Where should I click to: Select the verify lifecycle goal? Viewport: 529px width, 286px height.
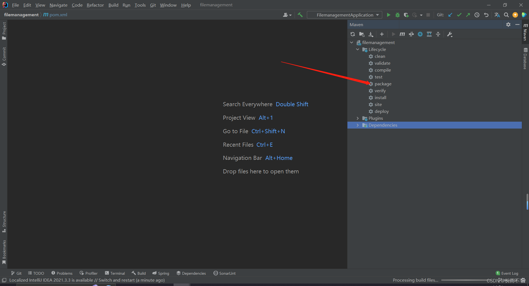pos(380,91)
